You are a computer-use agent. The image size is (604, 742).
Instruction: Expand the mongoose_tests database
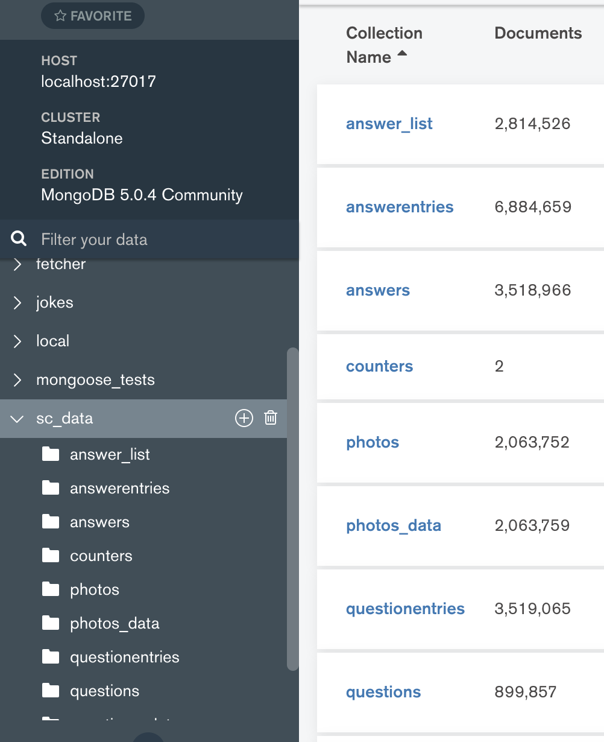coord(17,379)
